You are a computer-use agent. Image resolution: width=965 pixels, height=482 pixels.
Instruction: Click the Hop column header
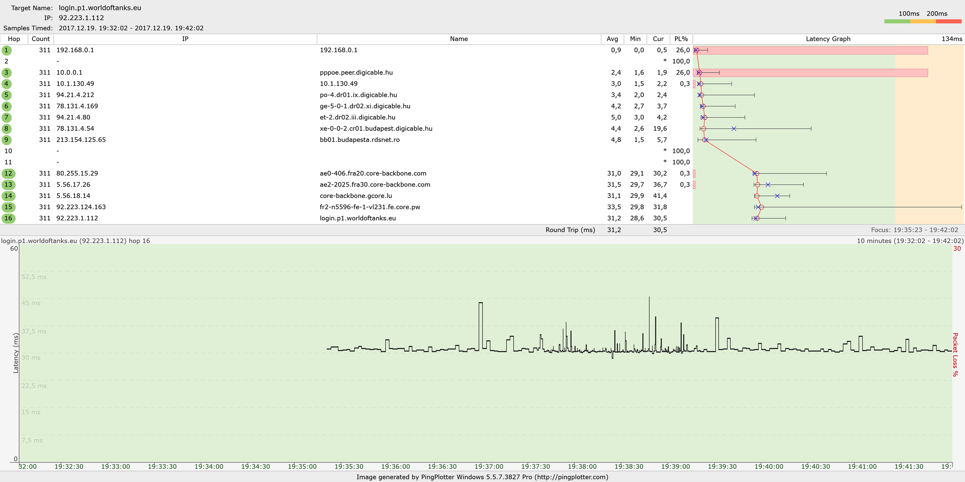point(14,39)
